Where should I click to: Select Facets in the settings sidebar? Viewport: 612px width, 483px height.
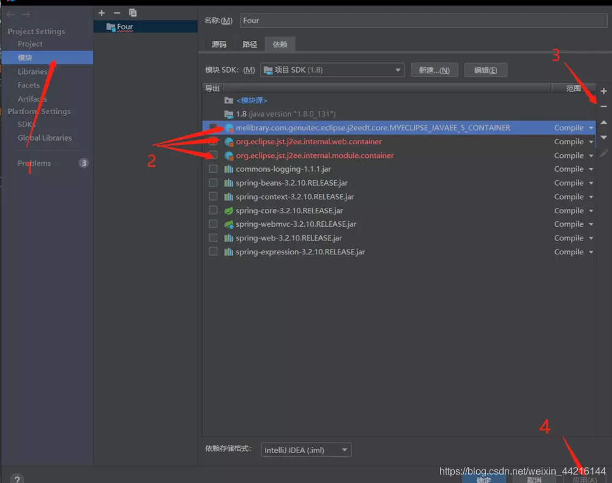[x=29, y=85]
